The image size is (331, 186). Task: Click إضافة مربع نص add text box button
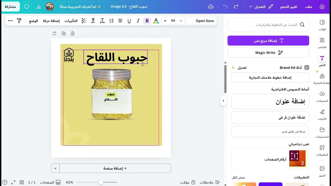(268, 41)
